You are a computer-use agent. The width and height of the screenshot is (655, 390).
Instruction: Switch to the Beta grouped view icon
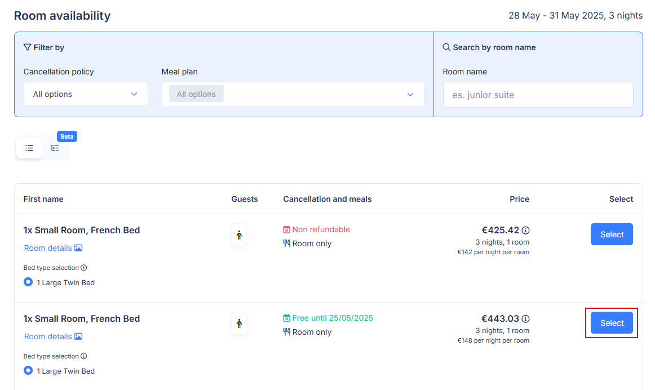(55, 148)
